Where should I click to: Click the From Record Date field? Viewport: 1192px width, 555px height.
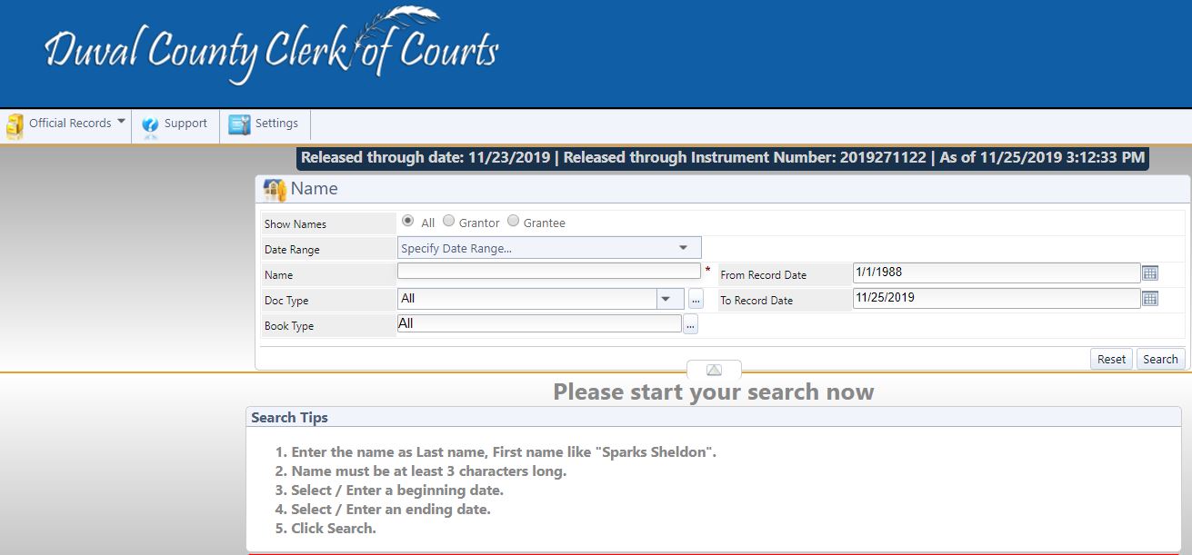pyautogui.click(x=997, y=273)
